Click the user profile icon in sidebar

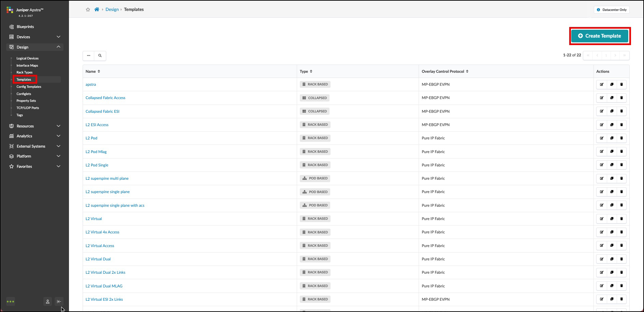pyautogui.click(x=48, y=301)
